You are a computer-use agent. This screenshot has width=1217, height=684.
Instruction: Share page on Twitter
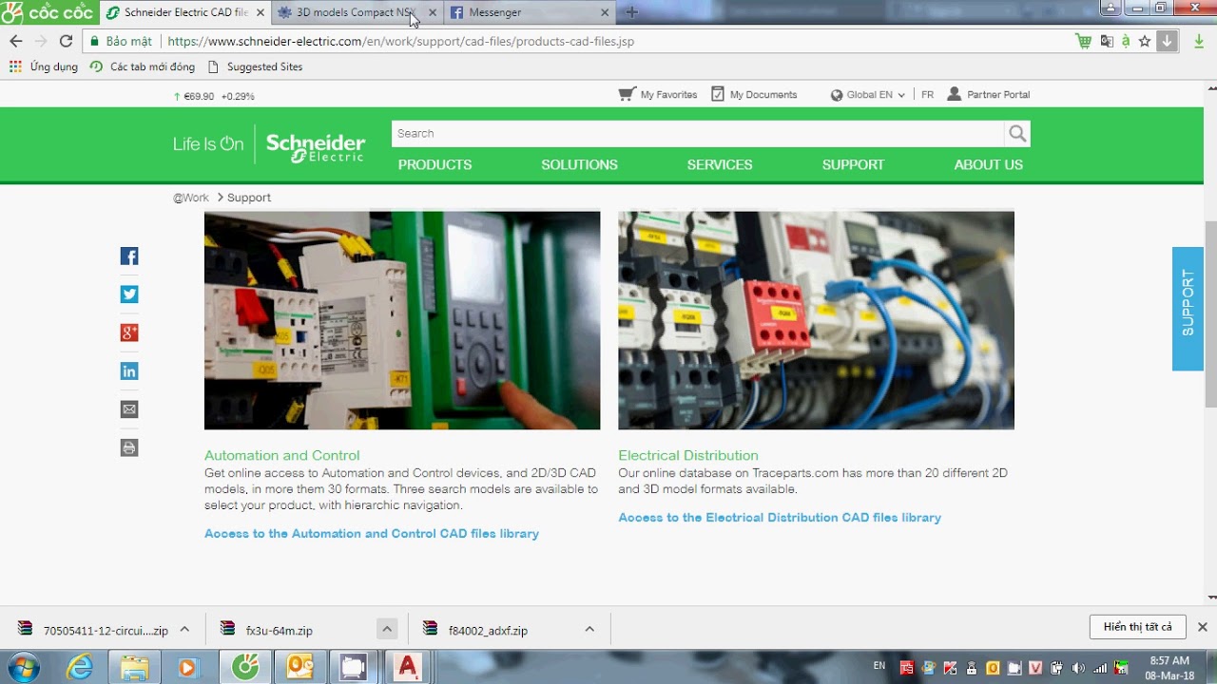tap(129, 294)
